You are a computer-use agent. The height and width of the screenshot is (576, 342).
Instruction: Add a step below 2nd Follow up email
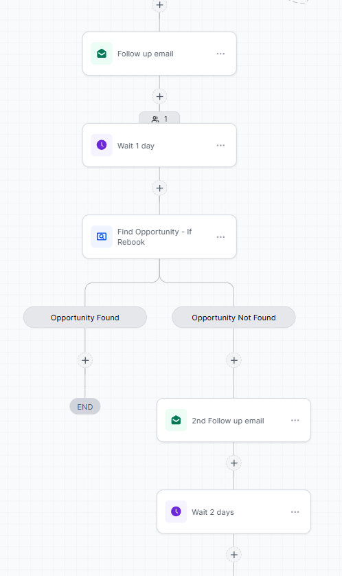click(234, 463)
